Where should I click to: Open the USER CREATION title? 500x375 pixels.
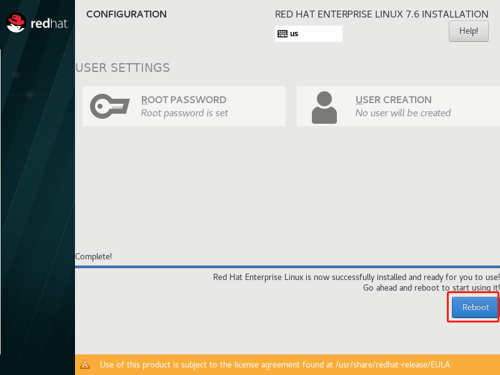(394, 100)
